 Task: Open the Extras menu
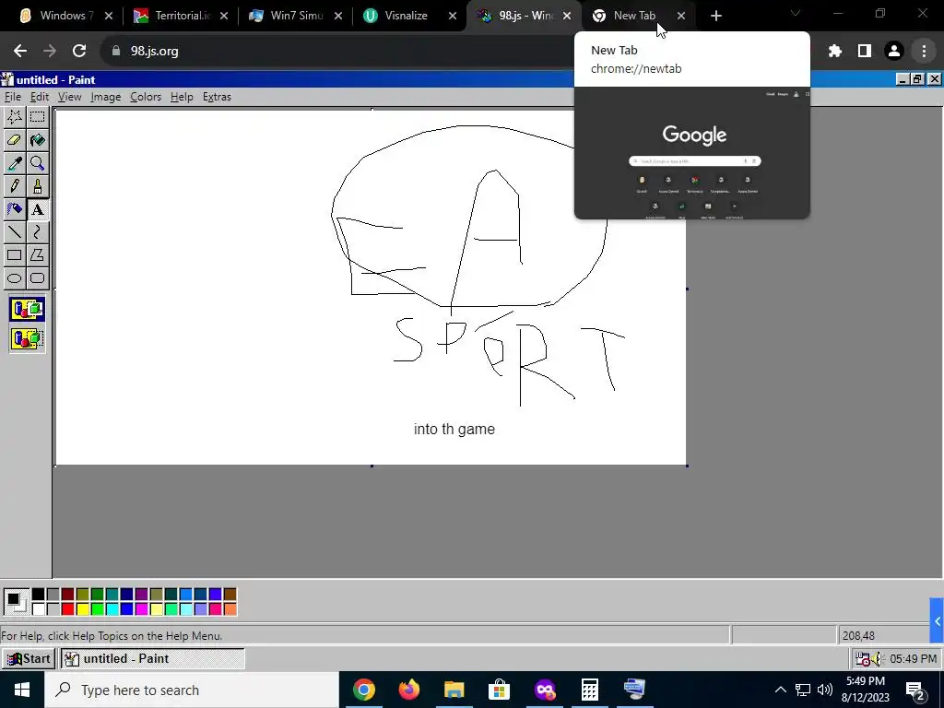[x=217, y=97]
